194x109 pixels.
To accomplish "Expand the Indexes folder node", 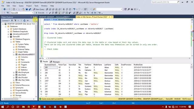I will (x=16, y=67).
